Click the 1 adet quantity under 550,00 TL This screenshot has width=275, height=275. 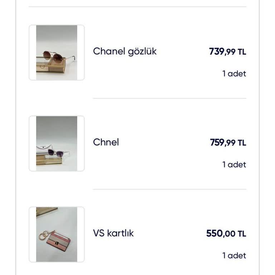234,256
